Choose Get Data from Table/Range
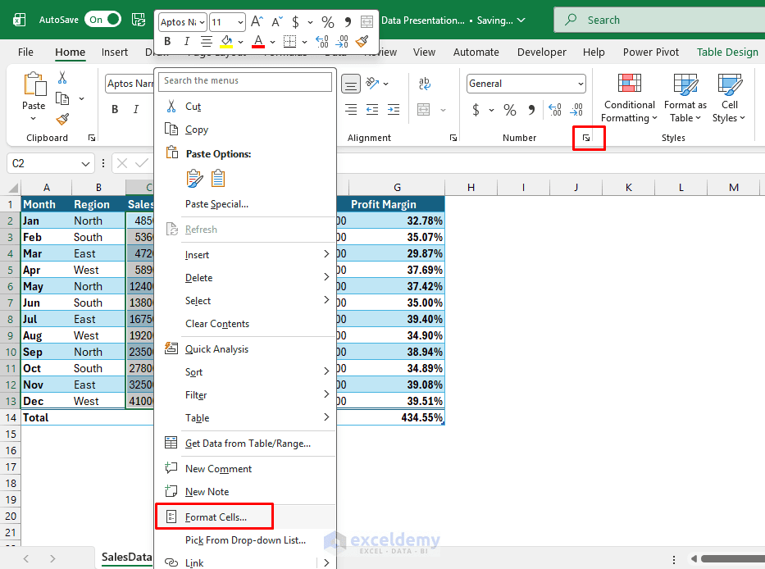Screen dimensions: 765x569 pyautogui.click(x=245, y=444)
